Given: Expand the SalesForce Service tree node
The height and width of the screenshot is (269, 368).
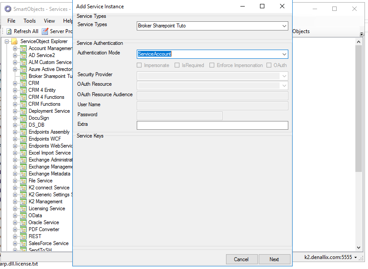Looking at the screenshot, I should pyautogui.click(x=14, y=243).
